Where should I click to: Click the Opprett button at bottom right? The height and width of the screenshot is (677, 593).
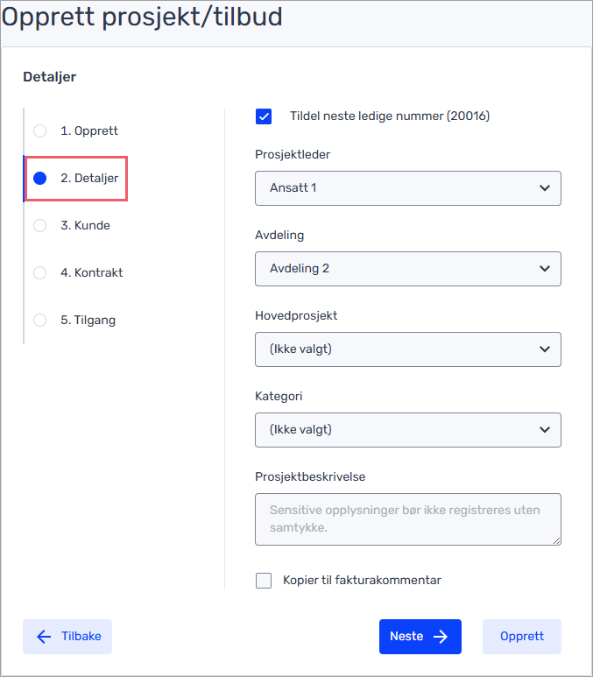point(522,637)
